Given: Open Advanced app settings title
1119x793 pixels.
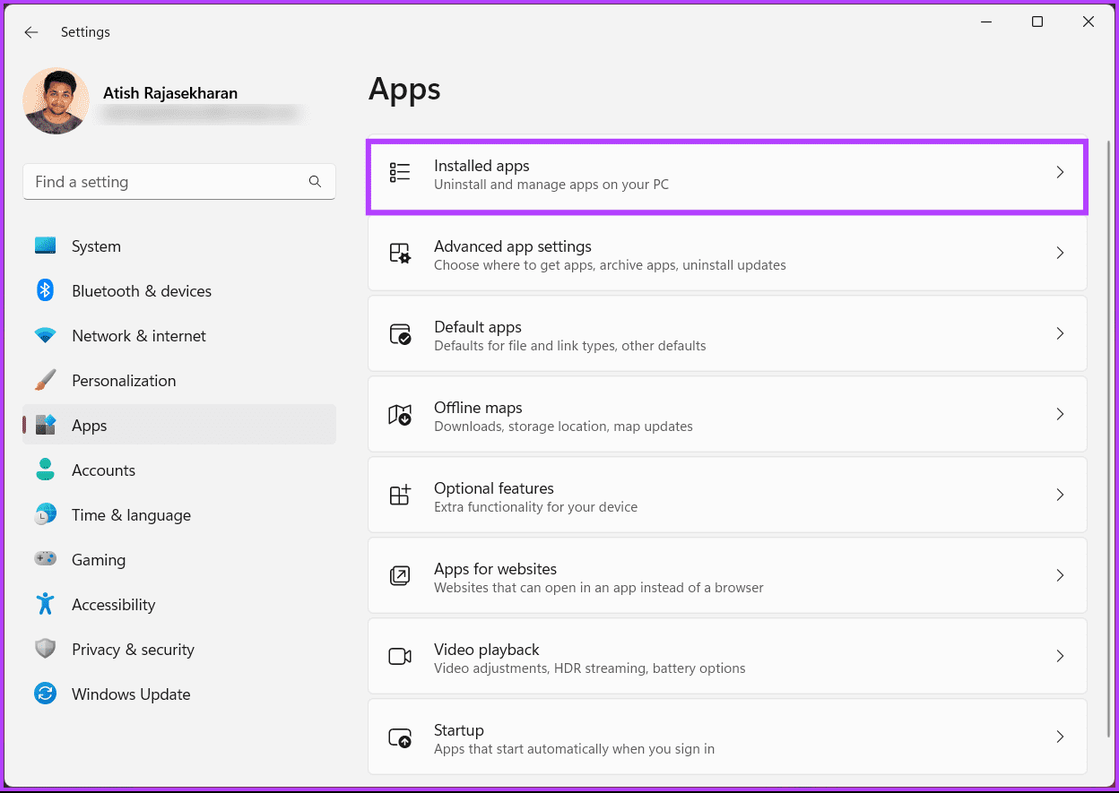Looking at the screenshot, I should pyautogui.click(x=513, y=246).
